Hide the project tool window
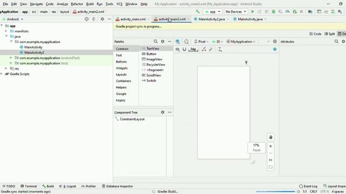 point(109,19)
